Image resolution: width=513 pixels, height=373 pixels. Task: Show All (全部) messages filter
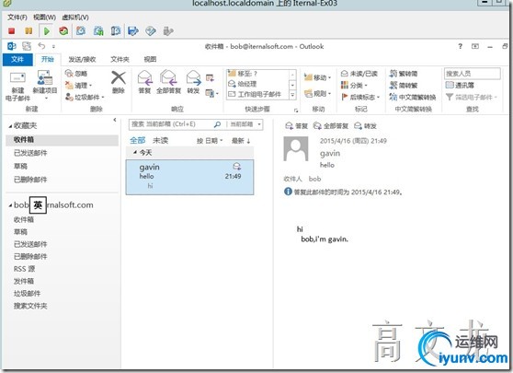tap(137, 141)
